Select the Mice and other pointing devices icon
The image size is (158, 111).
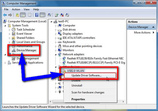[60, 46]
